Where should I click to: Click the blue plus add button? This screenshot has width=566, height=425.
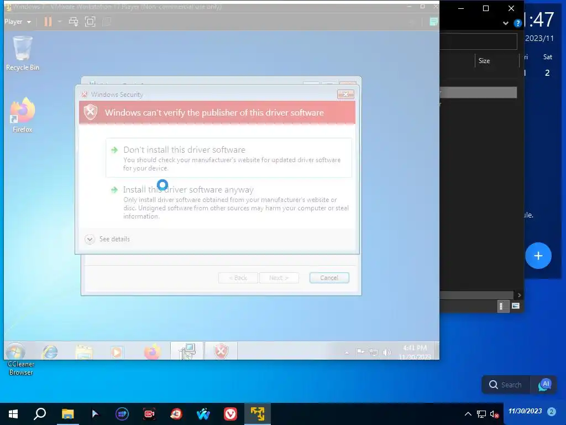coord(538,256)
